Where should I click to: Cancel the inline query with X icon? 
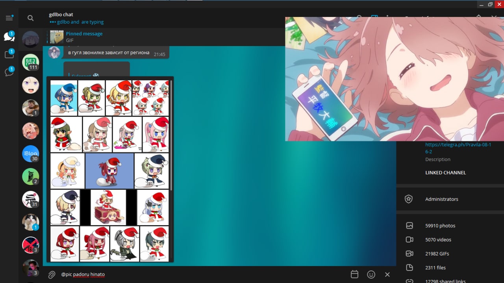[387, 274]
